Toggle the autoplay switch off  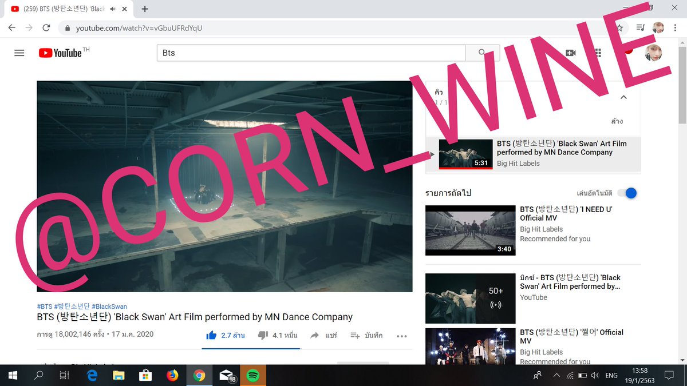[x=627, y=193]
